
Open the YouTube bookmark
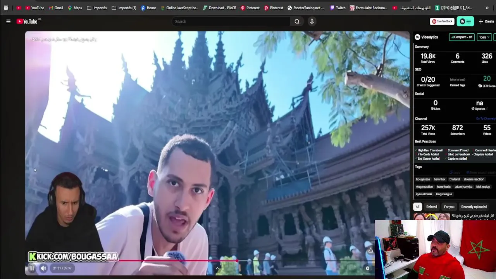(x=34, y=8)
